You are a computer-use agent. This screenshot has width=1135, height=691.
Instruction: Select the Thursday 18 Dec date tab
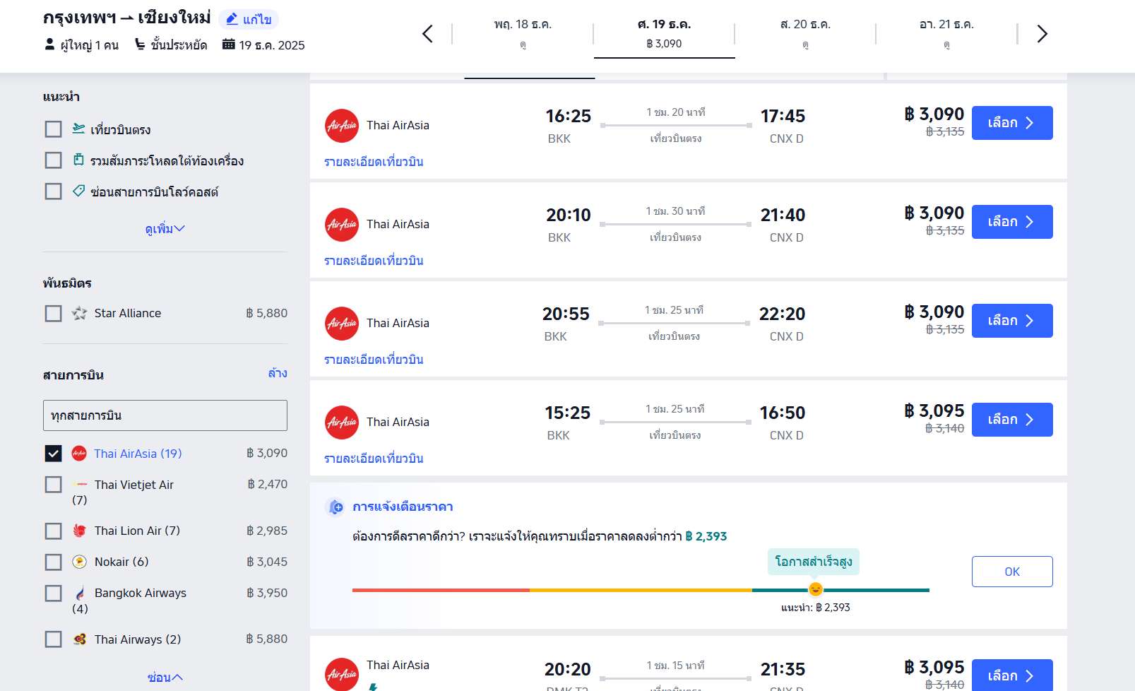pos(523,33)
